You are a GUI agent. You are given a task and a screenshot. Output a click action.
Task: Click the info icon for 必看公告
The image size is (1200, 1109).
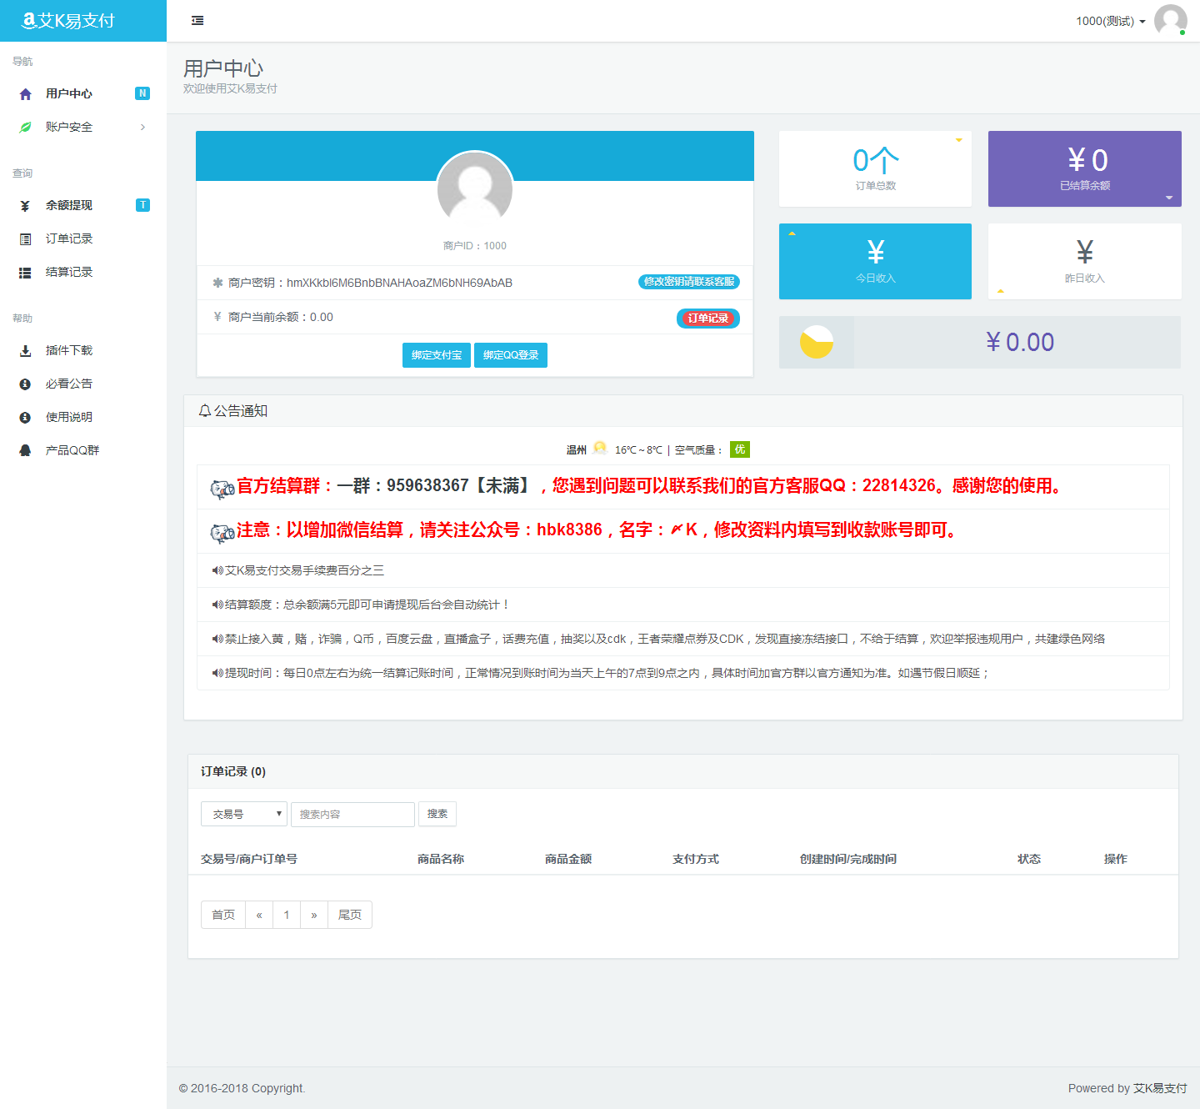pyautogui.click(x=25, y=384)
